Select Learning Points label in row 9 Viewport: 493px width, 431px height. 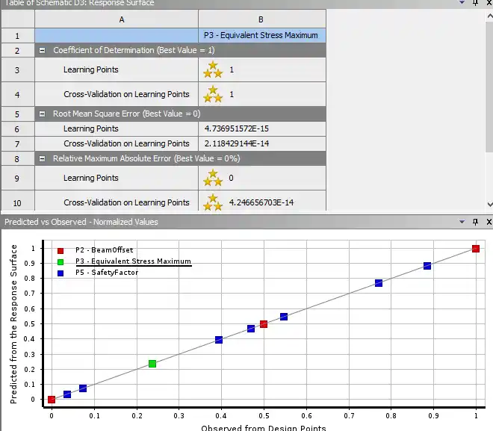coord(91,178)
